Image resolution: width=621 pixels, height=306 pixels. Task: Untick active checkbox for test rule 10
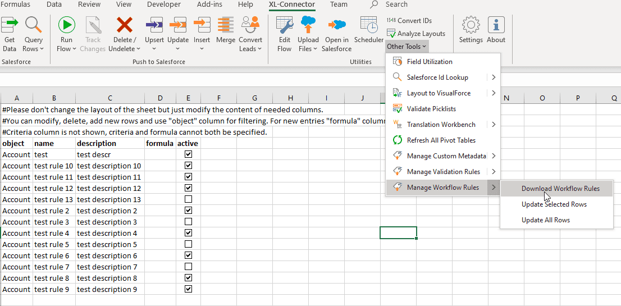[x=189, y=166]
